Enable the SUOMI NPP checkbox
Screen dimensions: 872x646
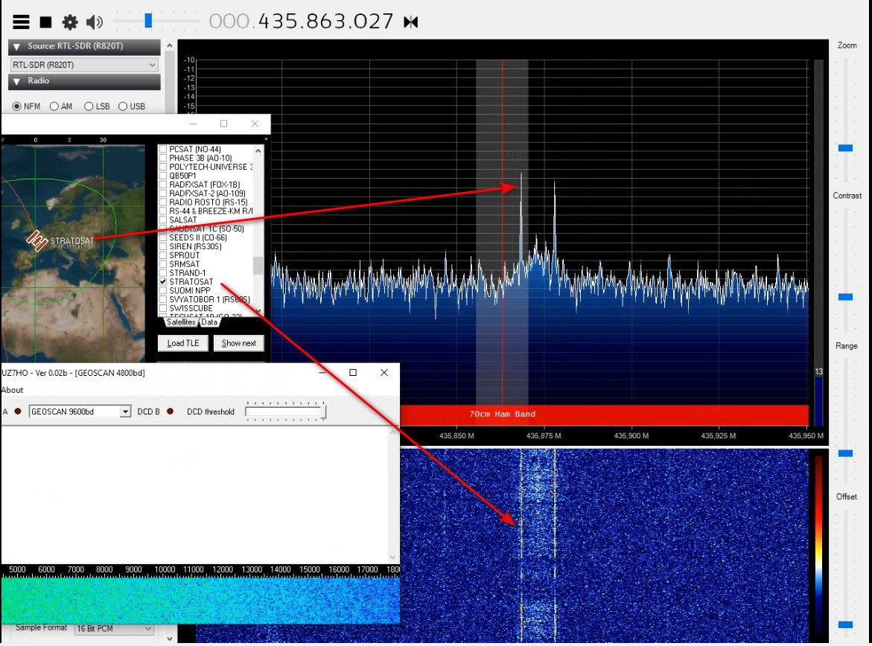pyautogui.click(x=163, y=291)
